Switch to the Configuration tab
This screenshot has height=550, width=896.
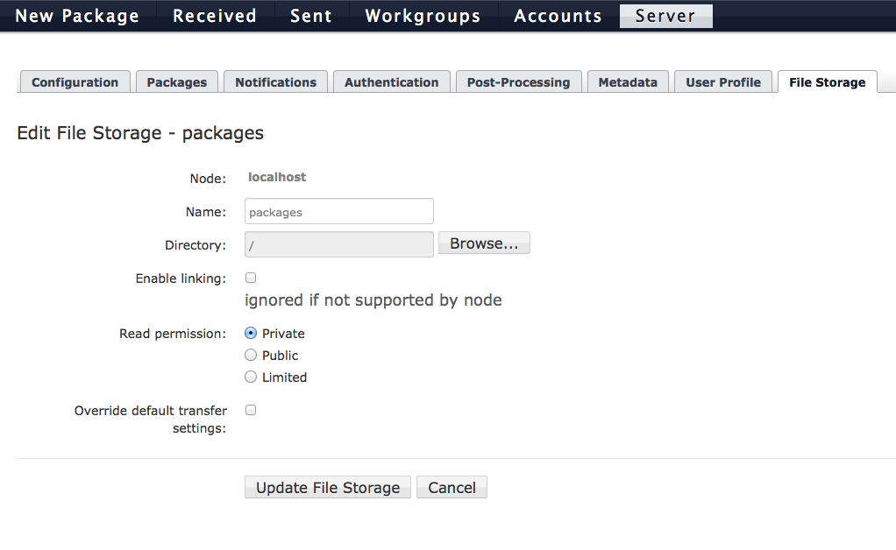(x=75, y=81)
